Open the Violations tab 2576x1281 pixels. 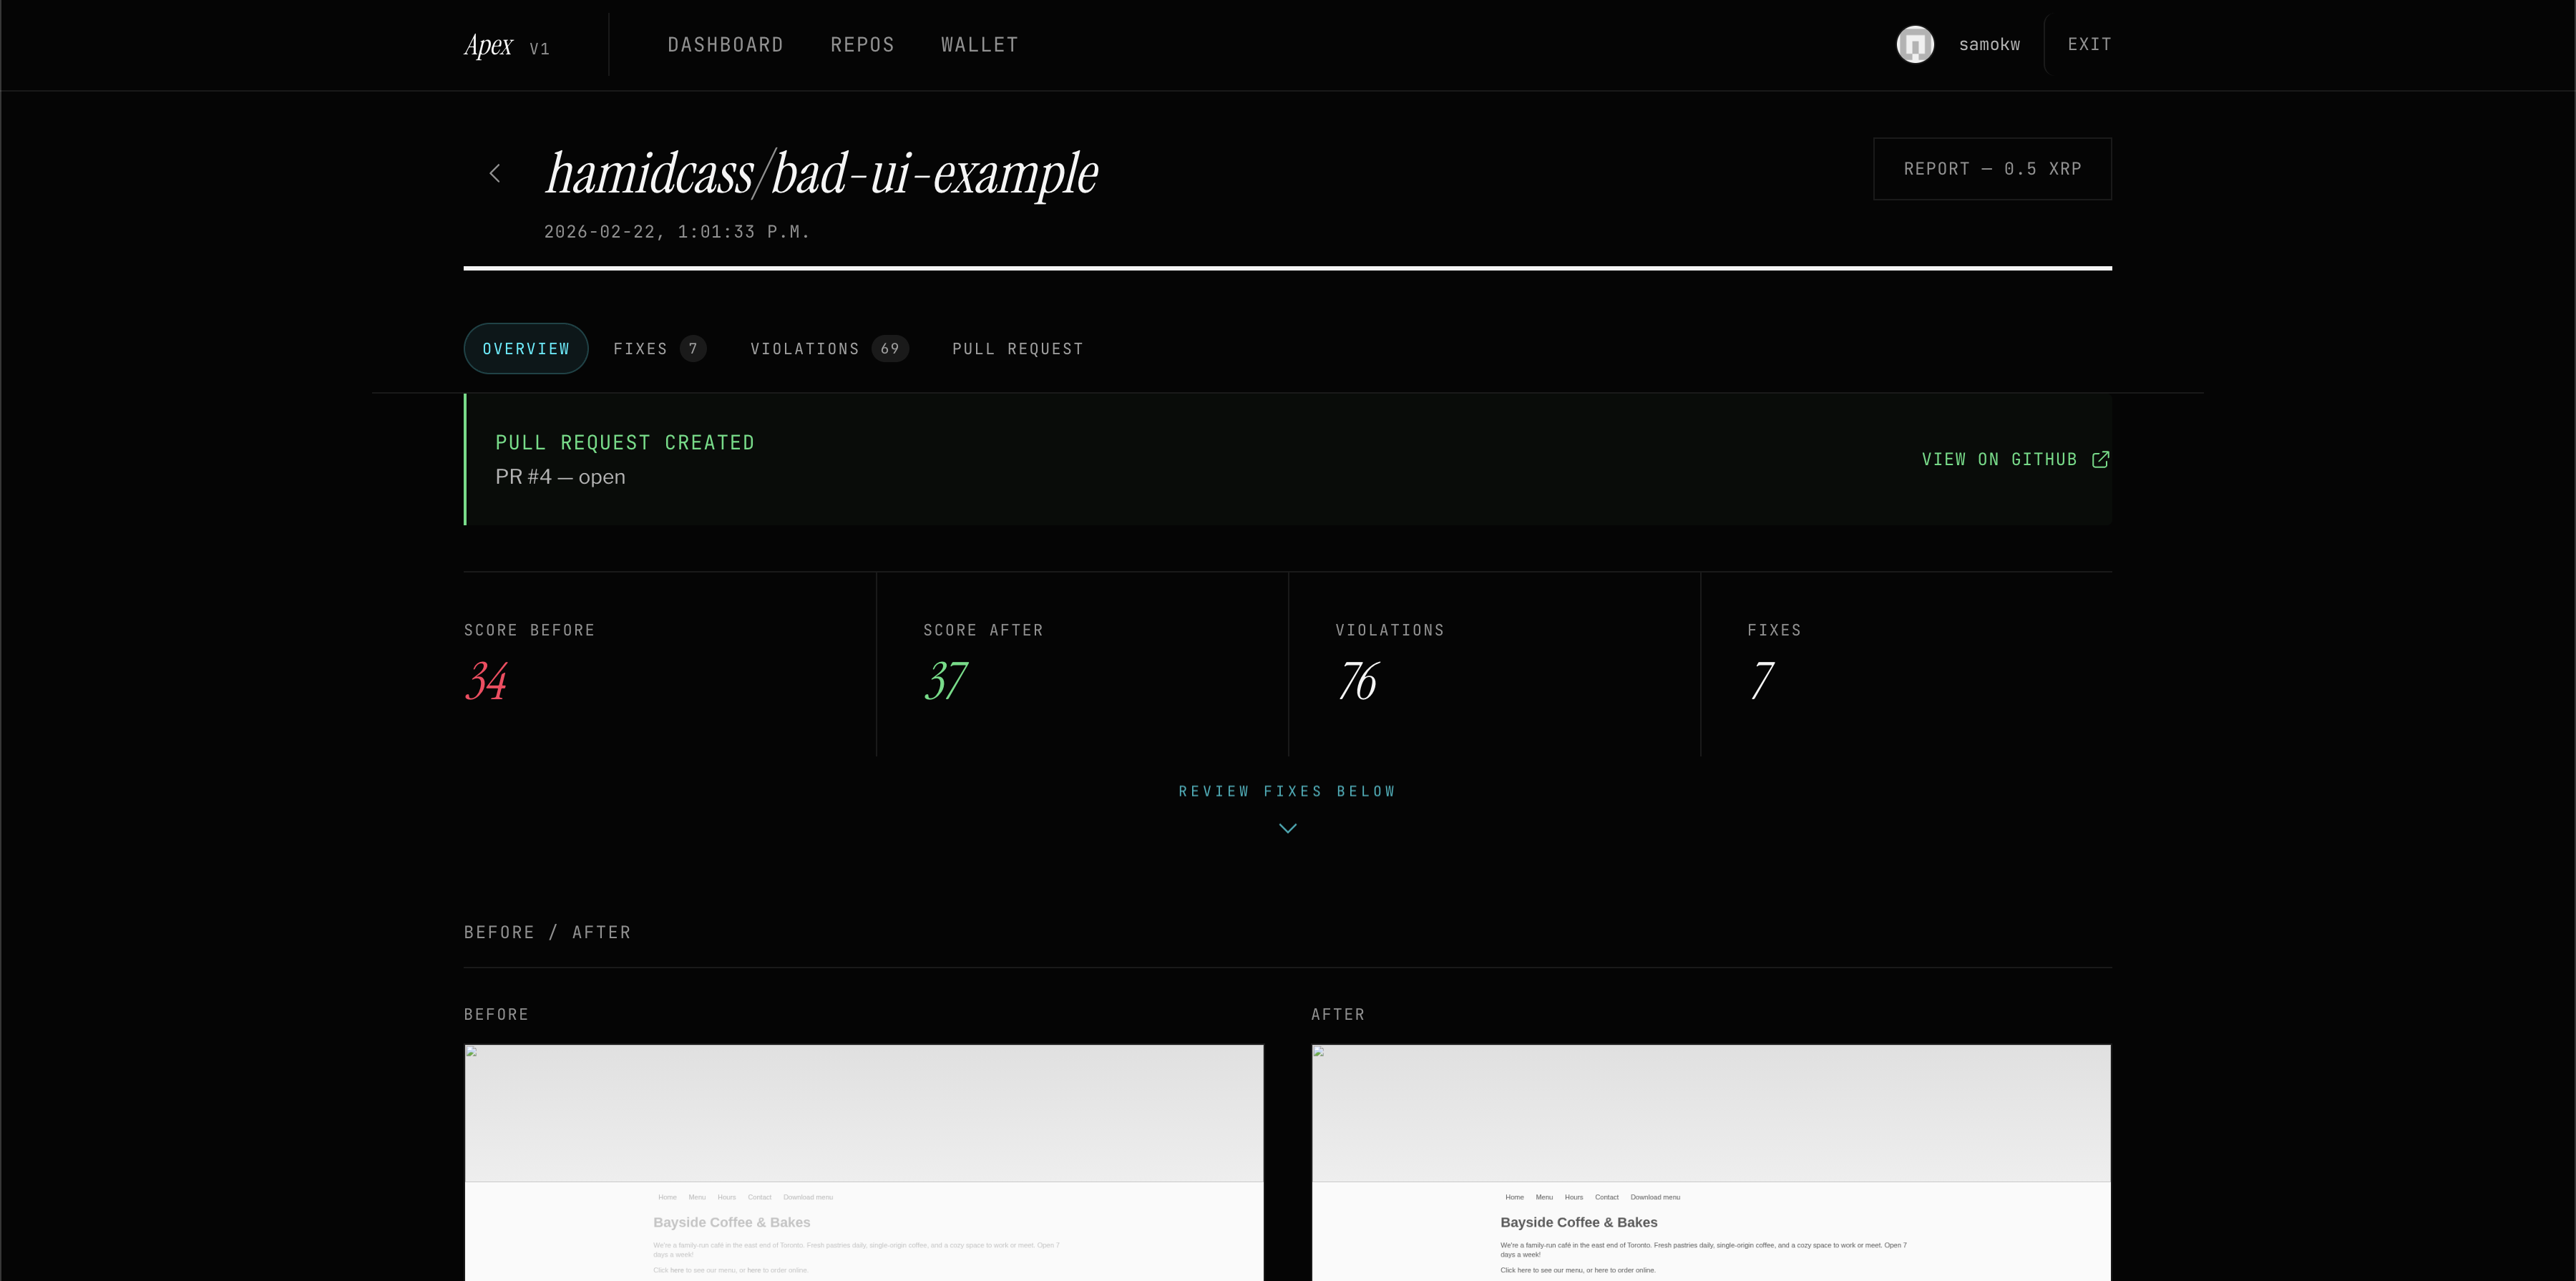point(804,349)
